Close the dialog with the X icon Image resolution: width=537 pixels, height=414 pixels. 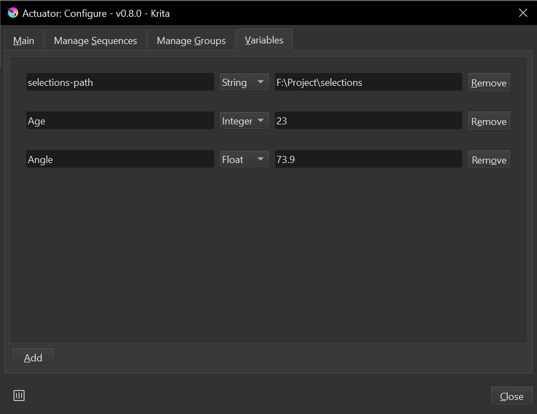click(x=523, y=13)
